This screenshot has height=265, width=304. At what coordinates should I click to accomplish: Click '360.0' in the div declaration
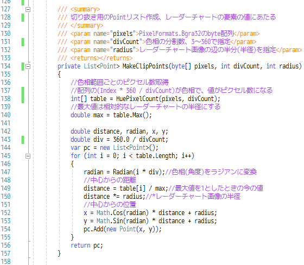pos(121,140)
